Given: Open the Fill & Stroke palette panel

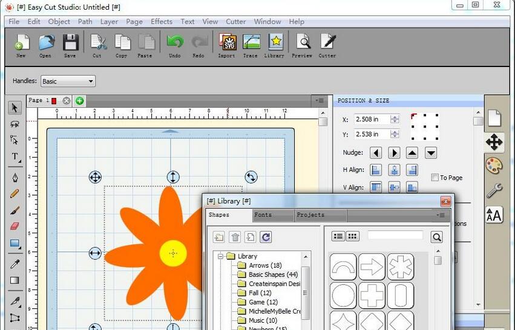Looking at the screenshot, I should coord(494,166).
